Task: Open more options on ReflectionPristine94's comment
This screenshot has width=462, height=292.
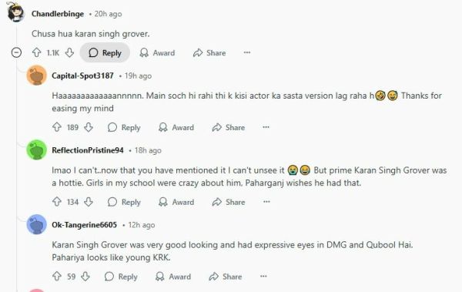Action: click(x=266, y=202)
